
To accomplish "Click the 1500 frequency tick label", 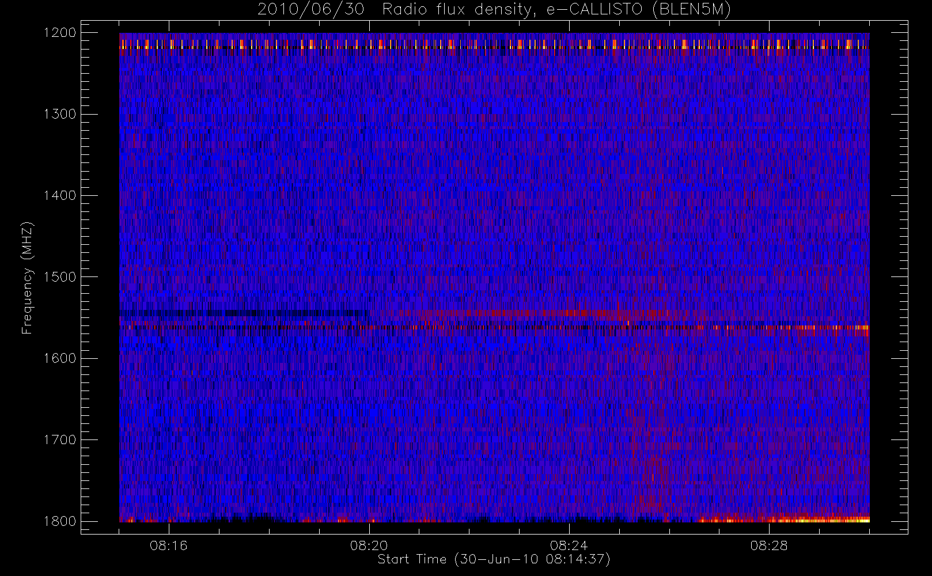I will pos(60,276).
